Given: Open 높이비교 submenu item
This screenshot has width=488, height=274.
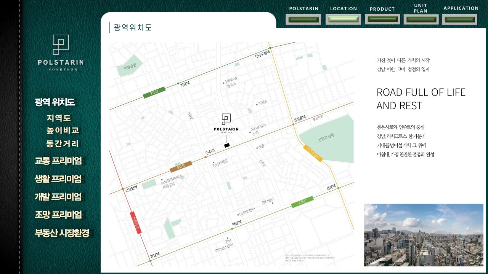Looking at the screenshot, I should click(x=63, y=131).
